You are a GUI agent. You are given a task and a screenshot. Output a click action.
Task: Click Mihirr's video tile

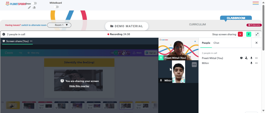tap(178, 72)
